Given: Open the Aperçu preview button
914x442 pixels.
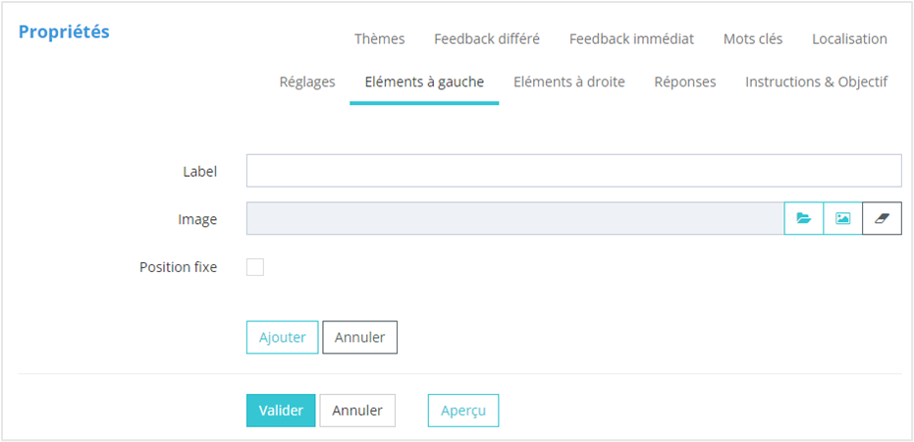Looking at the screenshot, I should pos(463,411).
